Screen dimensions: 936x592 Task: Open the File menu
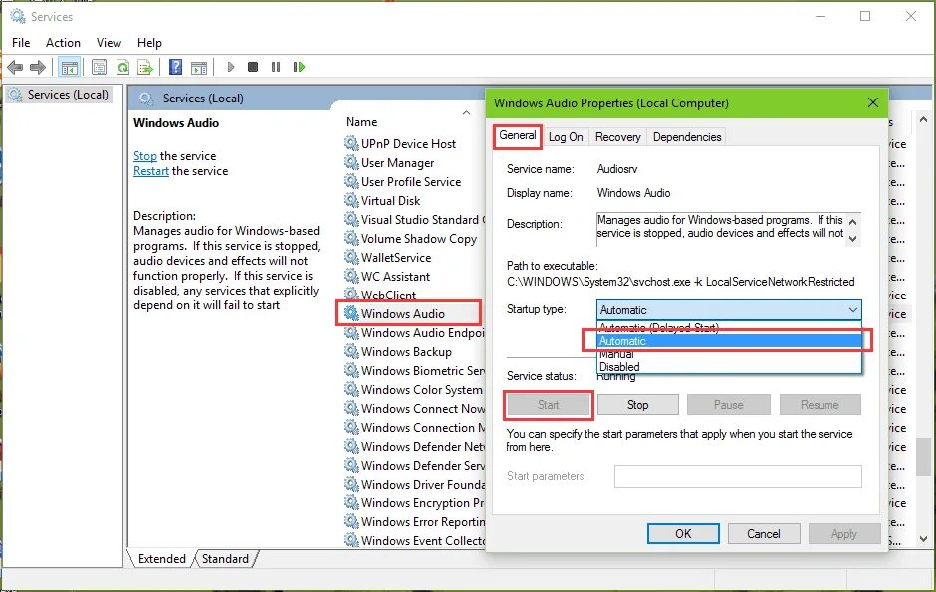point(21,43)
